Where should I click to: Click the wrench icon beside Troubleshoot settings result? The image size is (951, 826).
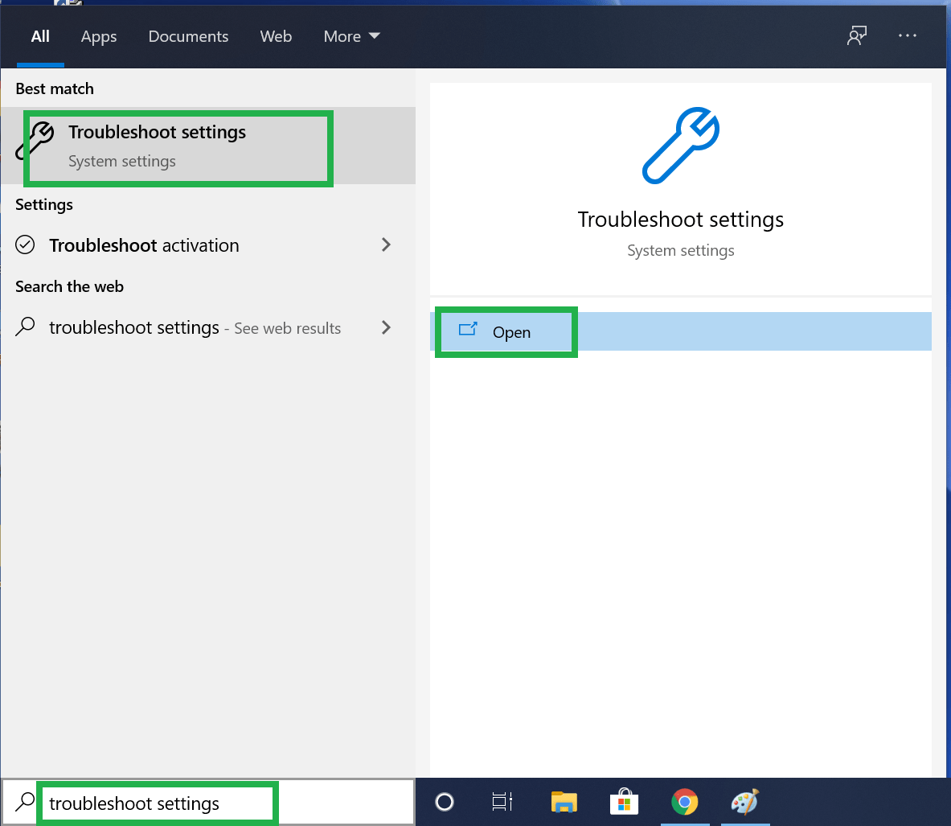coord(37,142)
